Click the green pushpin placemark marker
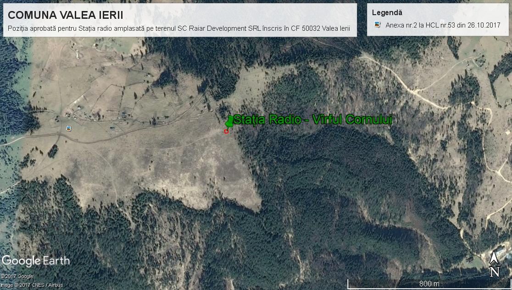Screen dimensions: 512x290 tap(229, 121)
